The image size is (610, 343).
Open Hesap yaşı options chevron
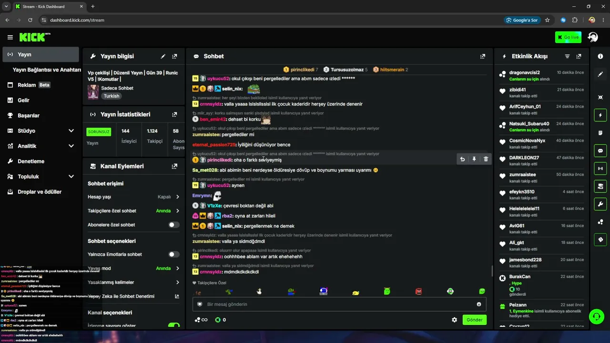point(178,197)
